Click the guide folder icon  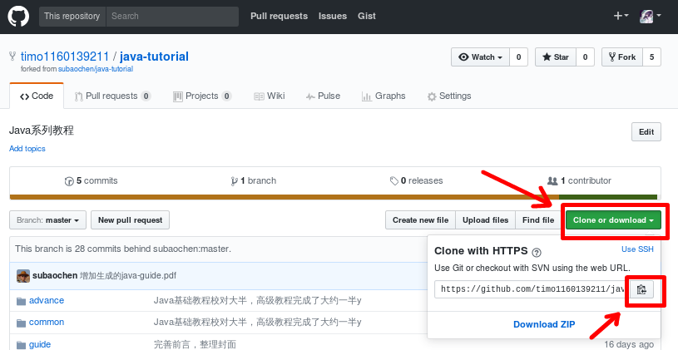(x=21, y=345)
